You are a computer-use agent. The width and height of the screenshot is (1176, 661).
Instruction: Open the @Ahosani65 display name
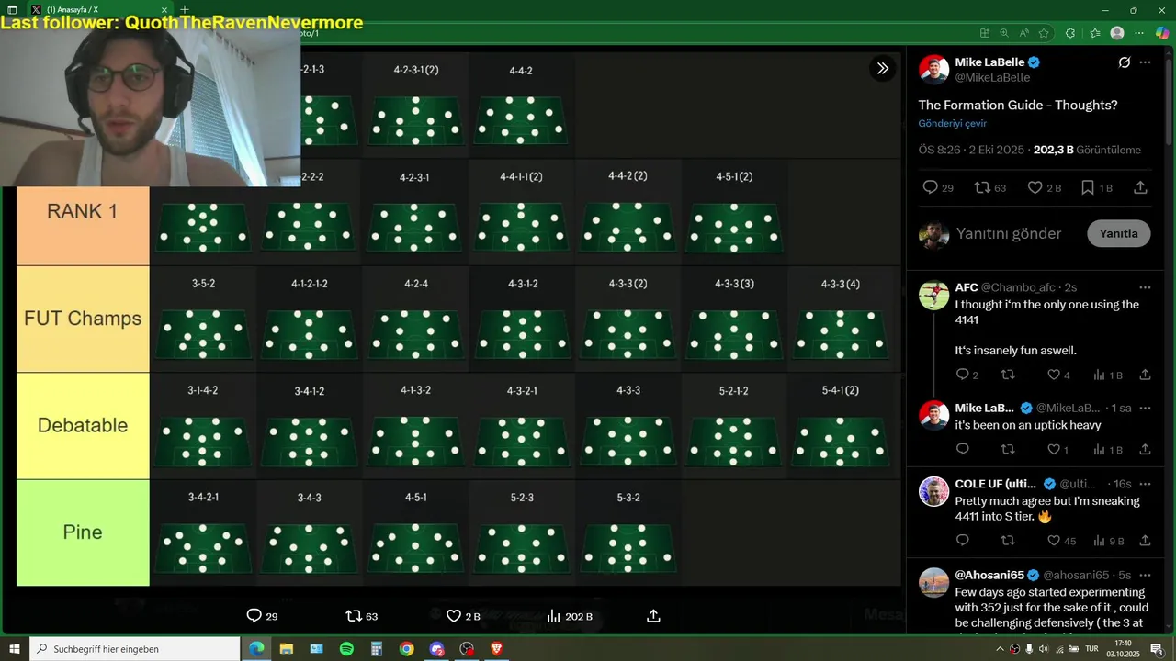(991, 575)
